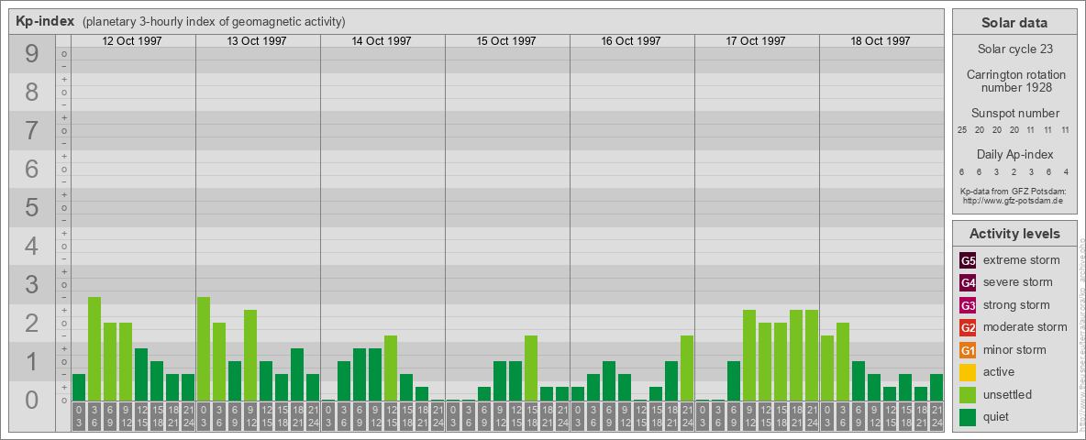This screenshot has height=440, width=1086.
Task: Click the G2 moderate storm icon
Action: point(969,327)
